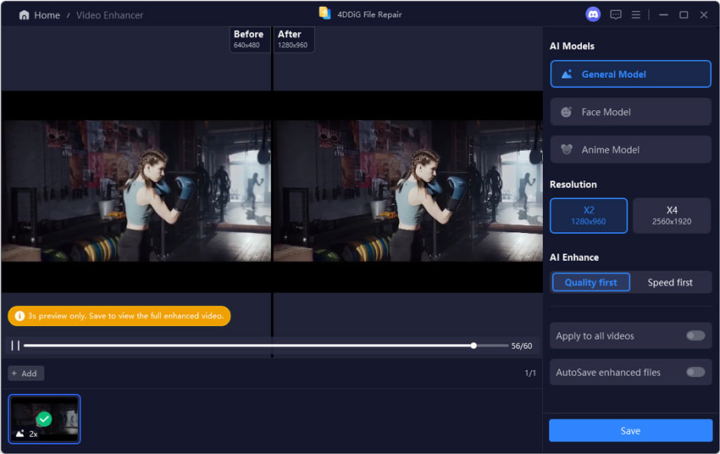Click the preview progress slider handle
The height and width of the screenshot is (454, 720).
coord(474,346)
